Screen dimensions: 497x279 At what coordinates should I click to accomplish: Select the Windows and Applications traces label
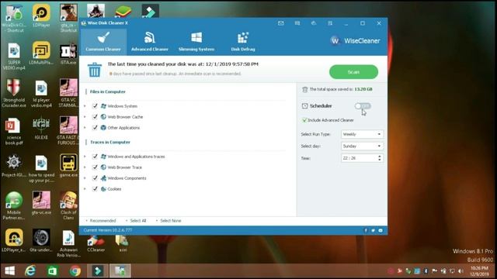136,157
